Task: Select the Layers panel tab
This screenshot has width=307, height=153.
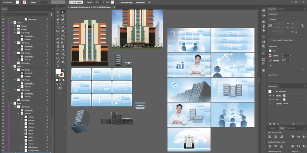Action: 4,9
